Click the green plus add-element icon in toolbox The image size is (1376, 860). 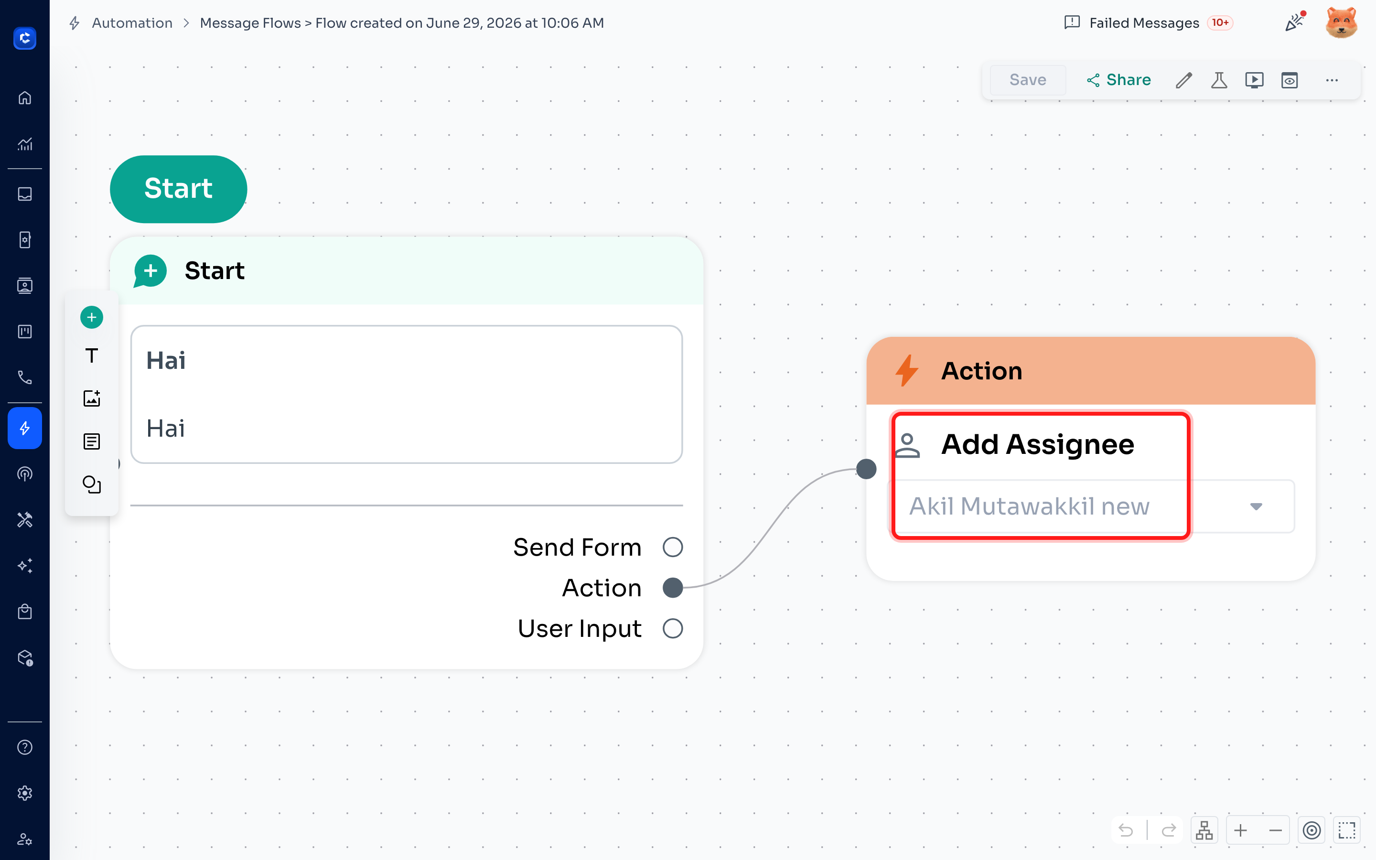point(92,317)
